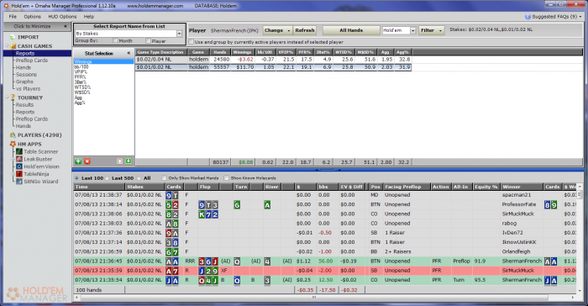Select Preflop Cards under Cash Games
Screen dimensions: 588x306
[32, 61]
